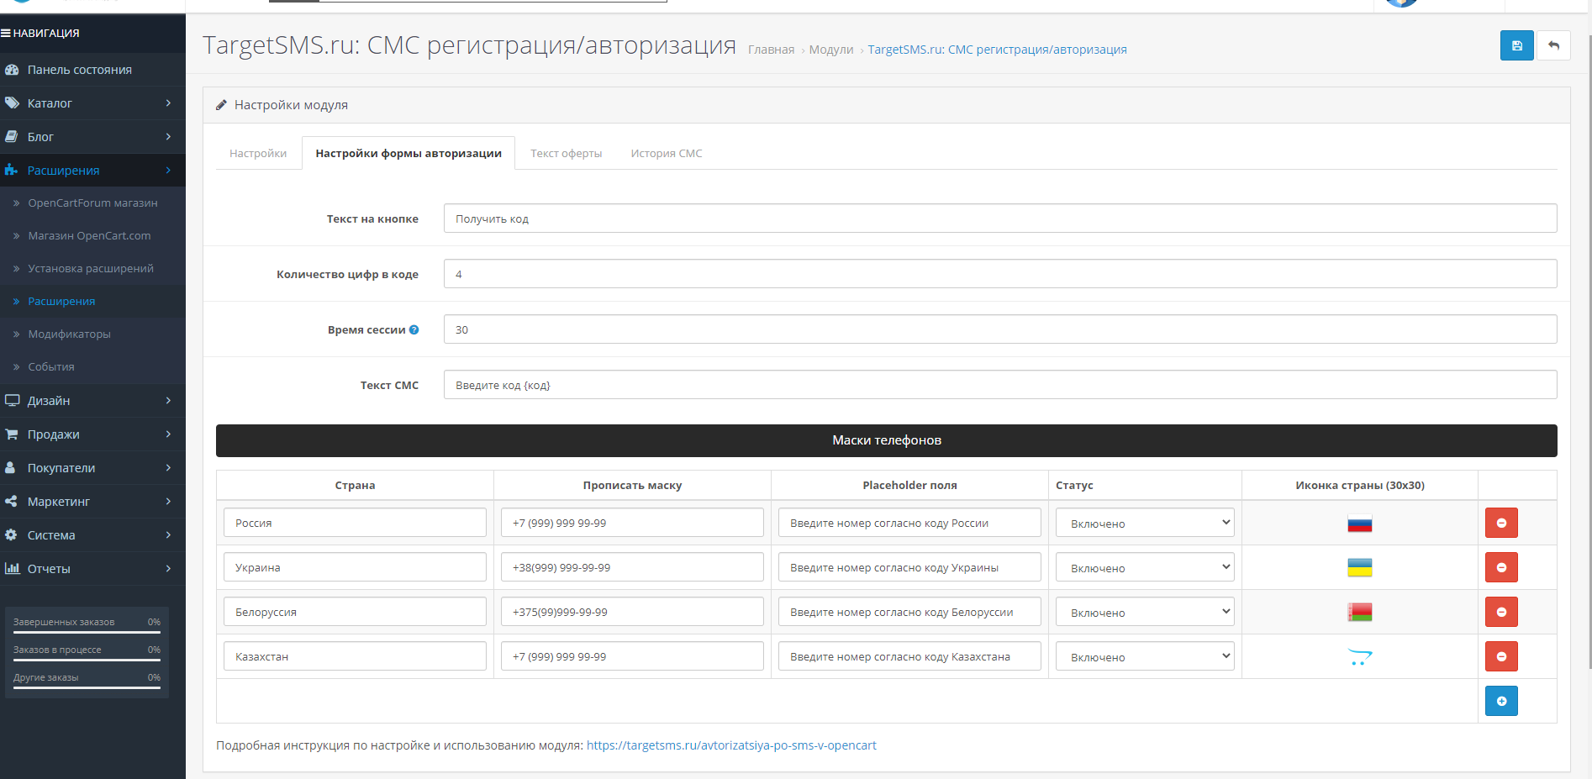This screenshot has width=1592, height=779.
Task: Click the Отчеты bar chart icon
Action: [x=12, y=569]
